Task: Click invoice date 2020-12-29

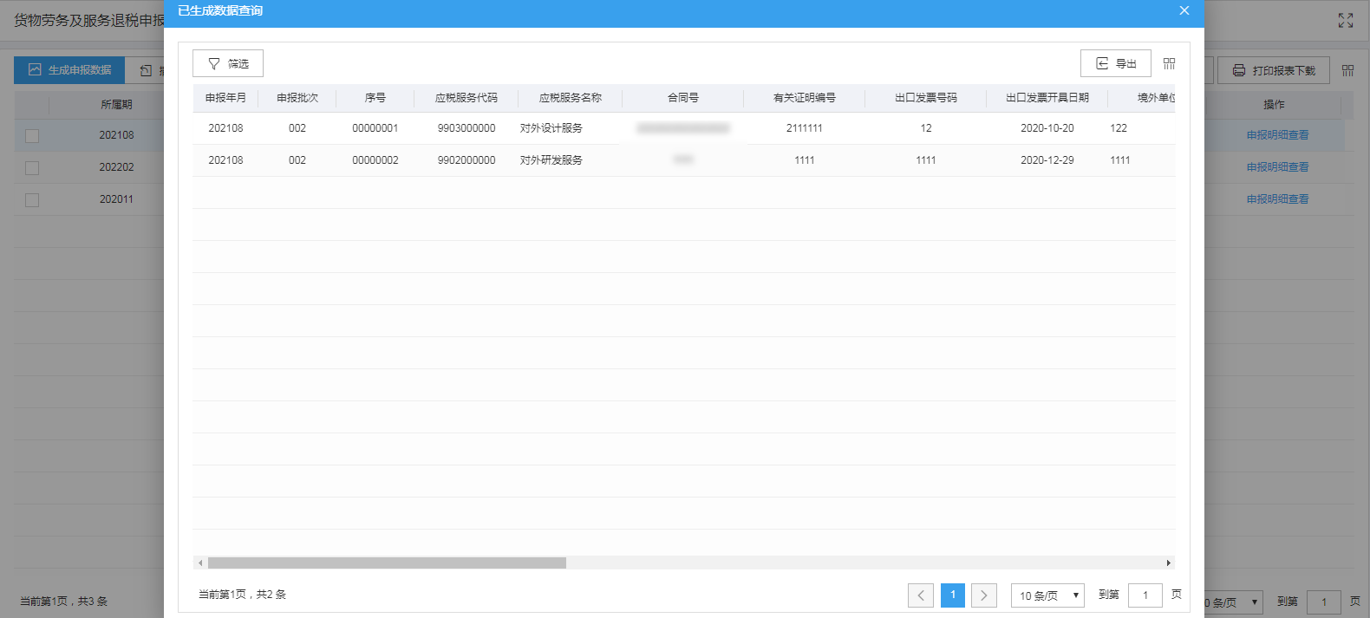Action: point(1047,160)
